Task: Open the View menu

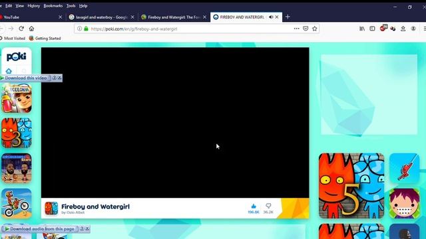Action: [19, 6]
